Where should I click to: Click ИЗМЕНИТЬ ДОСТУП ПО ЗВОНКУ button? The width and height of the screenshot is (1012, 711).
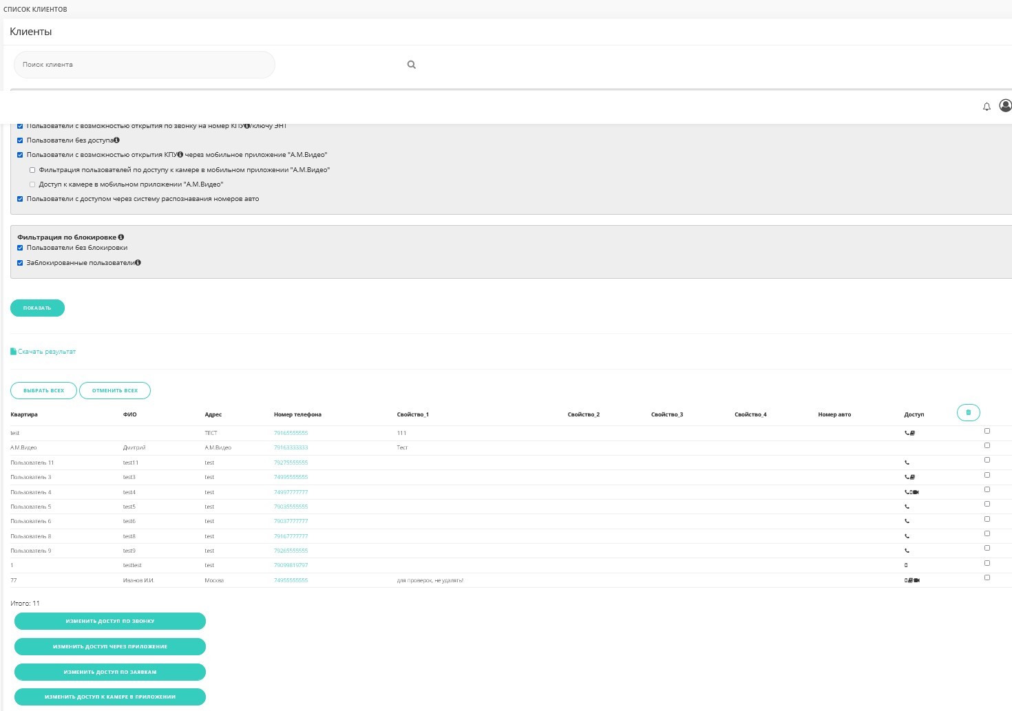[x=110, y=621]
